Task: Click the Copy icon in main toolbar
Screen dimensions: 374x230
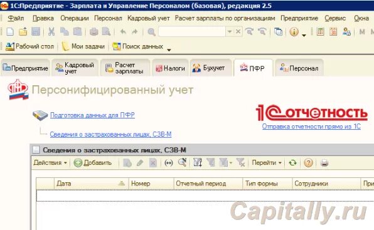Action: pos(64,31)
